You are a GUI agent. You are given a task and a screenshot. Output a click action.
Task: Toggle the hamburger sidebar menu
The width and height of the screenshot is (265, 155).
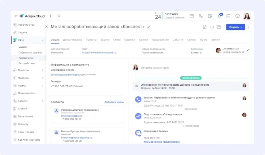coord(16,16)
